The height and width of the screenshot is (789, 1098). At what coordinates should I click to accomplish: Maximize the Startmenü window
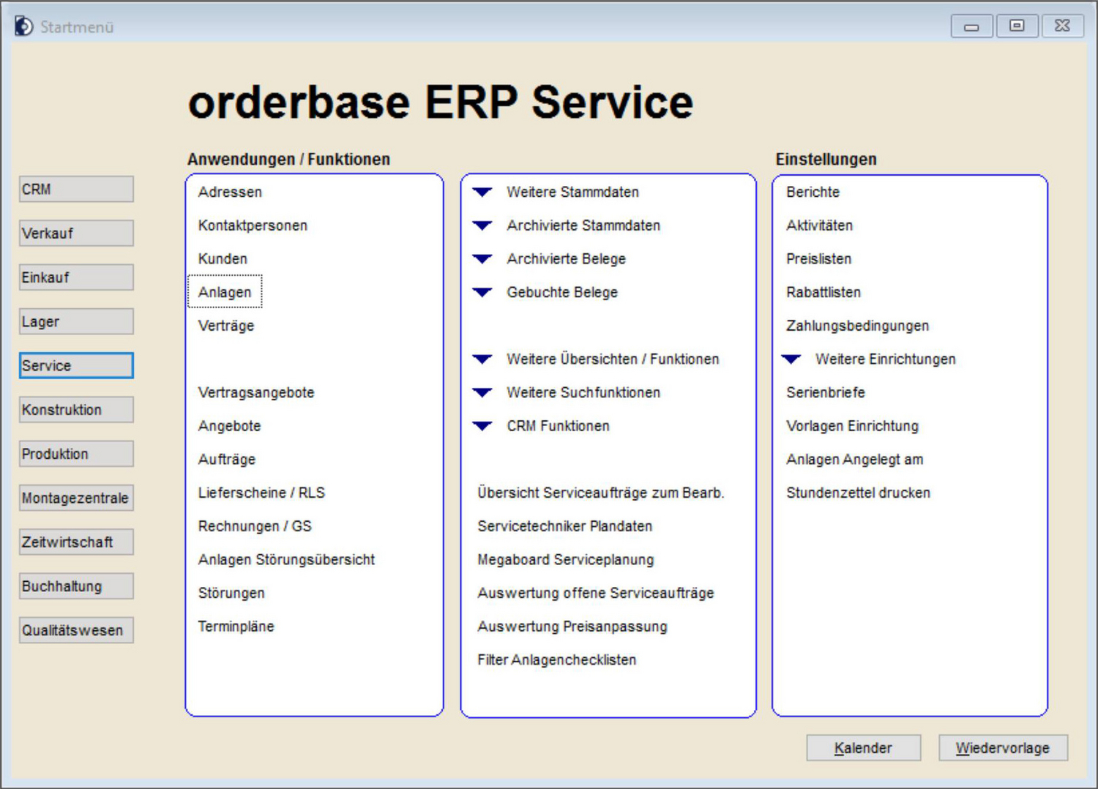point(1017,26)
